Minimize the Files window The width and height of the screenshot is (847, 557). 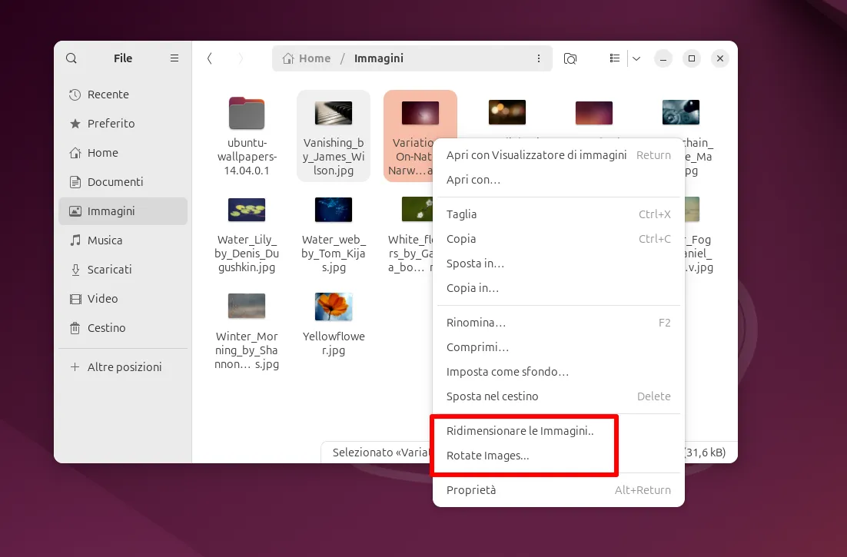[663, 58]
